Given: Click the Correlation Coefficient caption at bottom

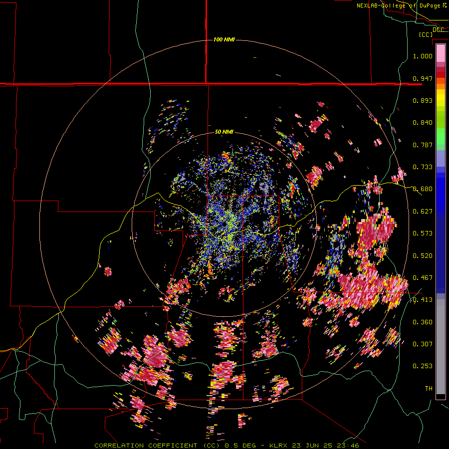Looking at the screenshot, I should click(x=226, y=446).
